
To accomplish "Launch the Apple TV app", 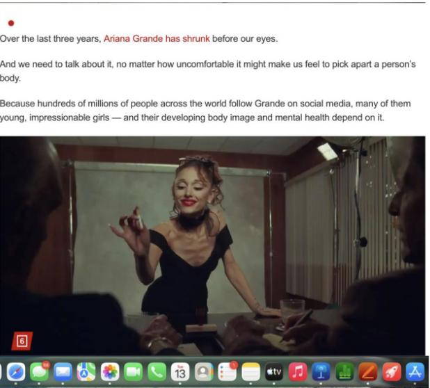I will (x=274, y=372).
